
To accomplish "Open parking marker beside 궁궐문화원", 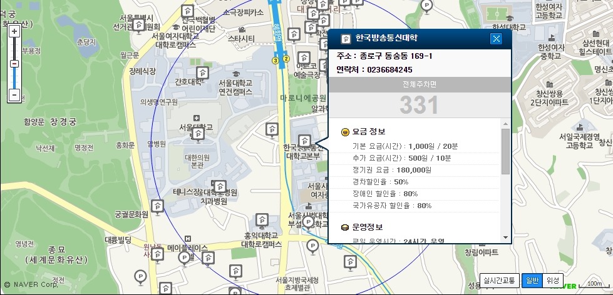I will click(157, 206).
